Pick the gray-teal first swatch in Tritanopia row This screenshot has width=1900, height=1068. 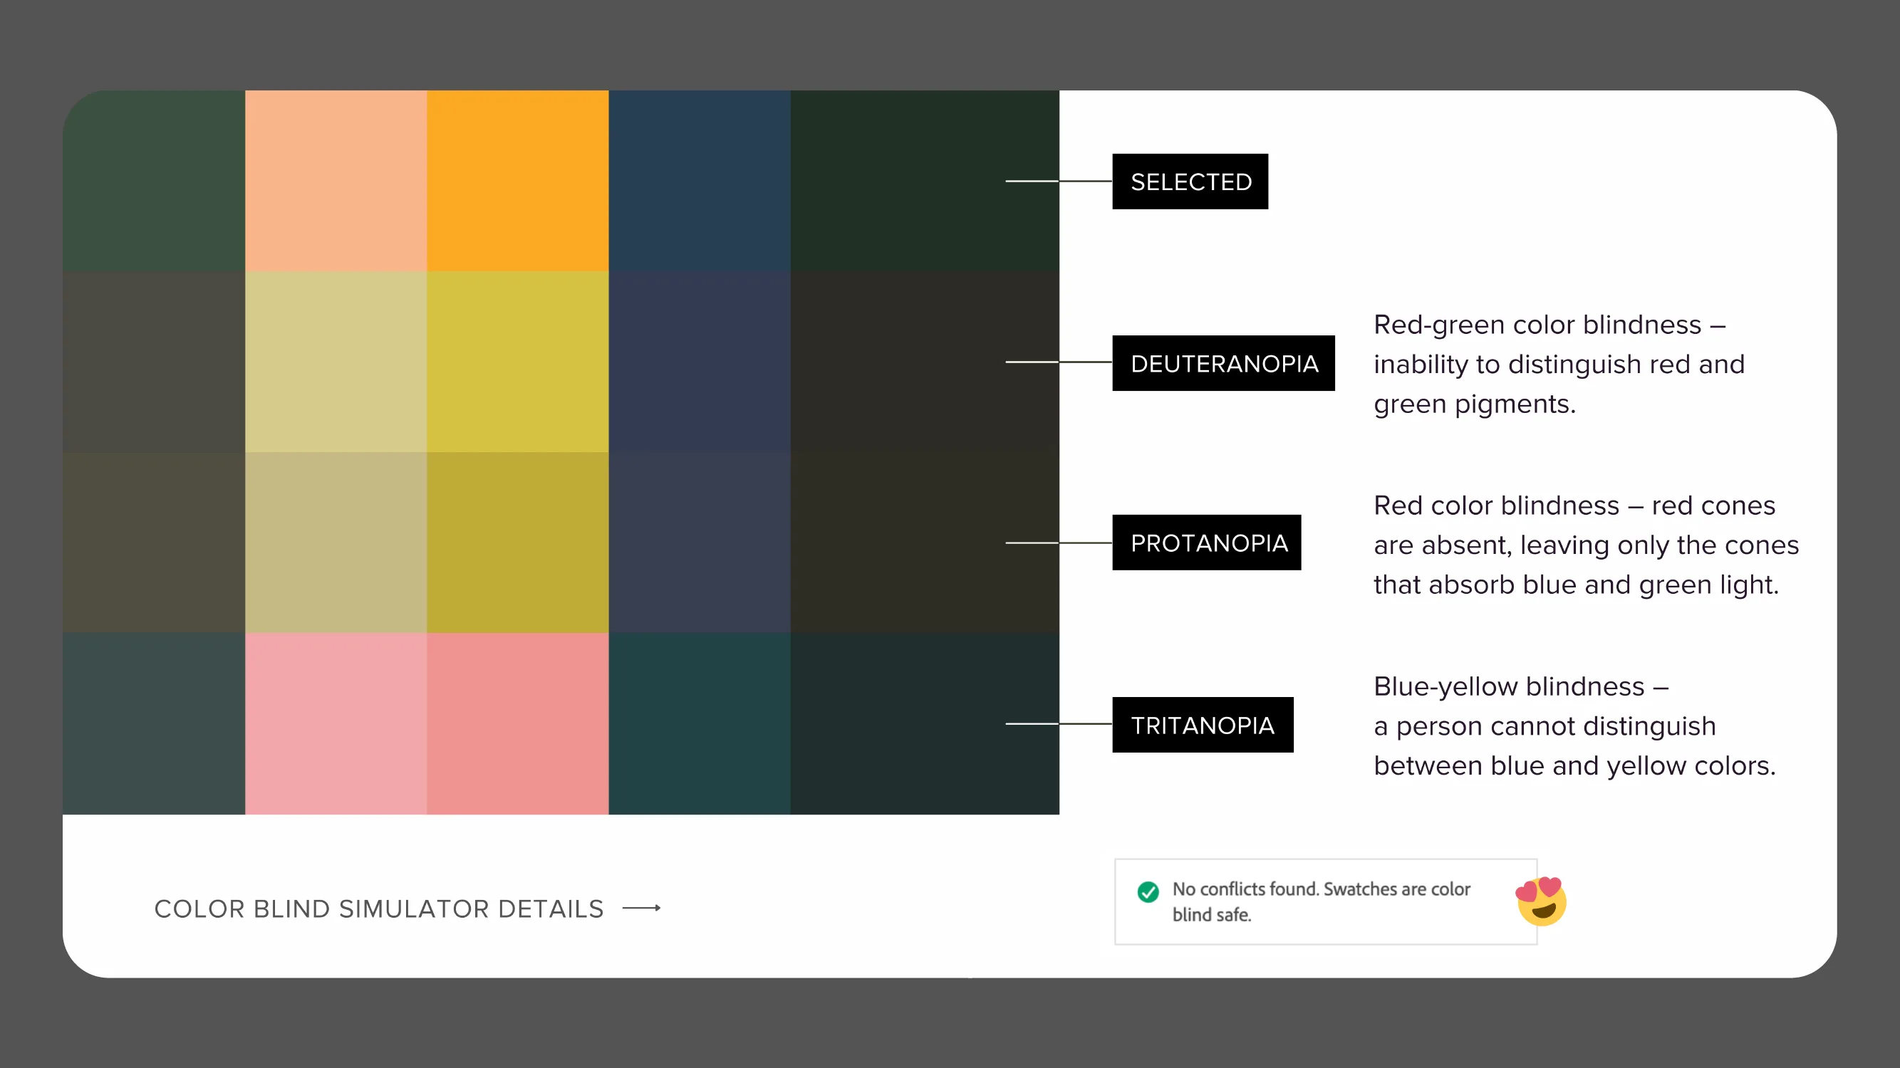click(153, 724)
